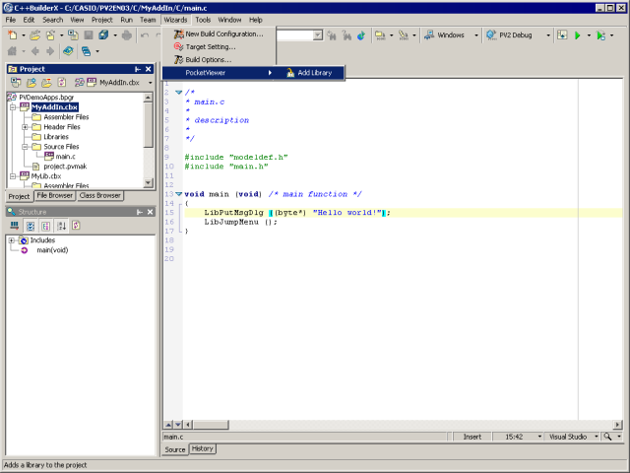The height and width of the screenshot is (473, 630).
Task: Click the green refresh globe icon
Action: click(x=361, y=35)
